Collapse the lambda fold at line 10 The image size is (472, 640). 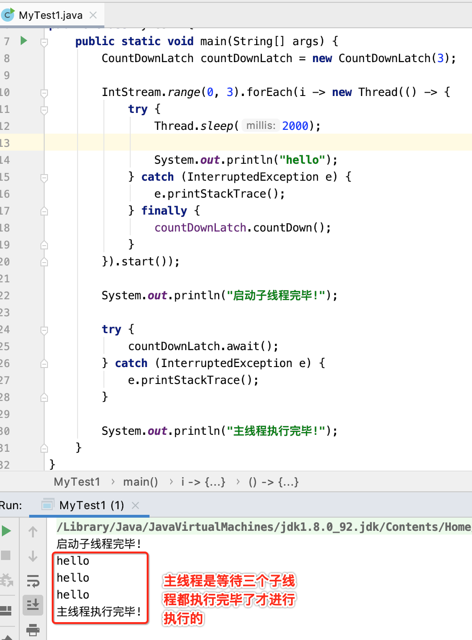pos(44,92)
